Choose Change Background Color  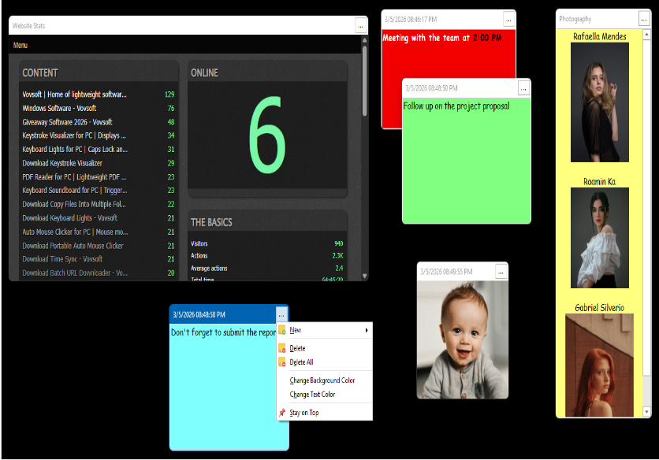(x=322, y=380)
